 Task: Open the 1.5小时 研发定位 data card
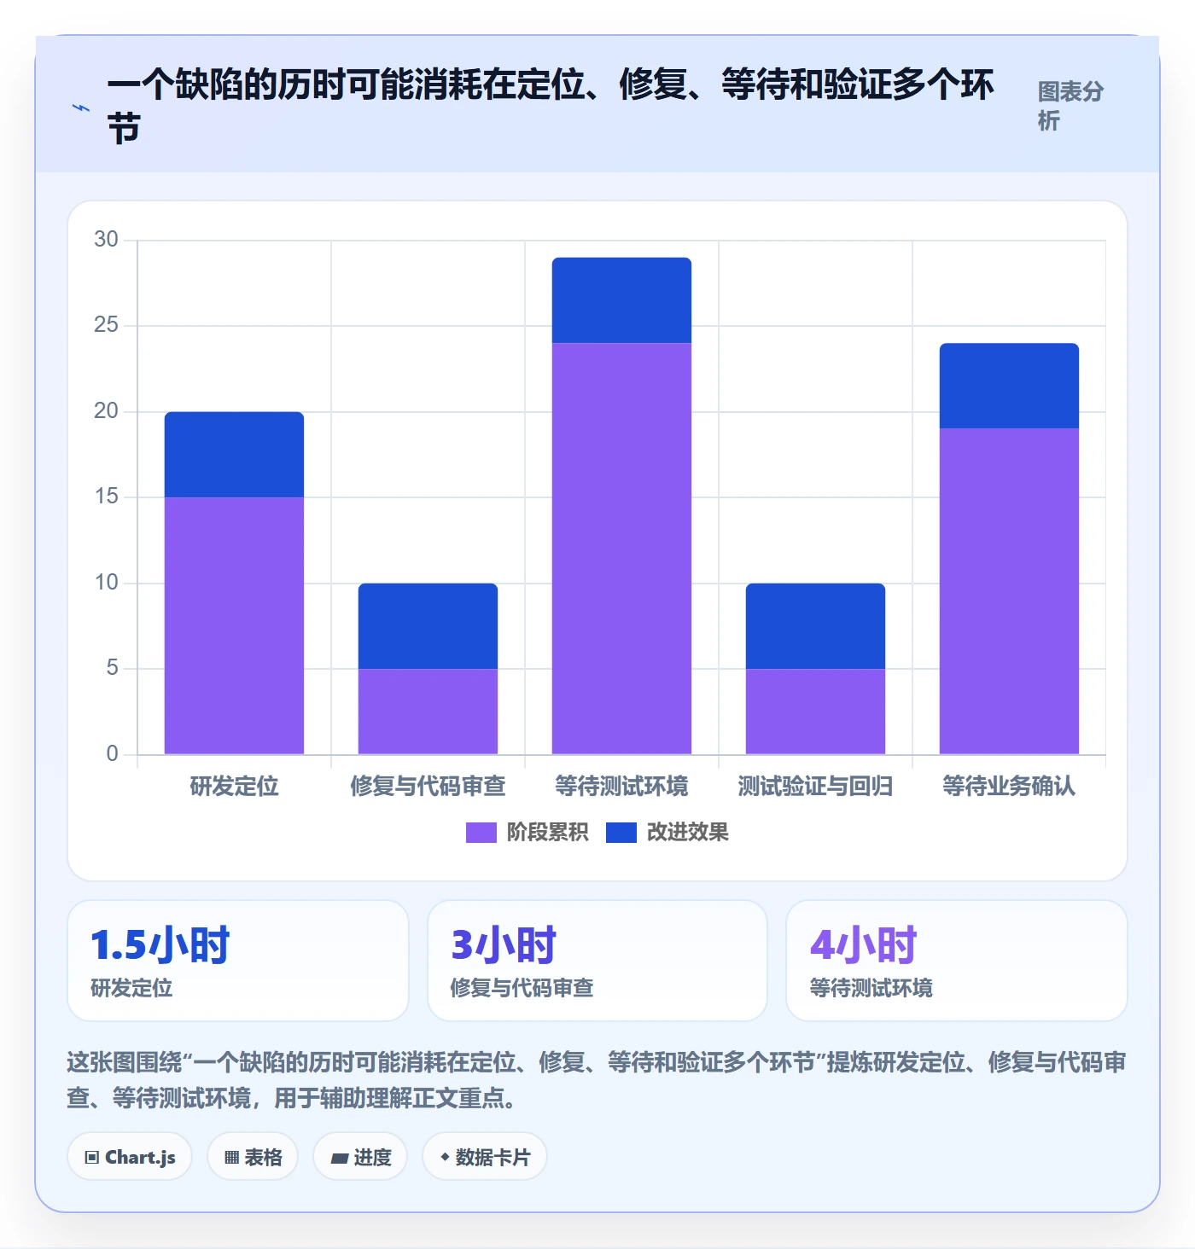tap(238, 961)
